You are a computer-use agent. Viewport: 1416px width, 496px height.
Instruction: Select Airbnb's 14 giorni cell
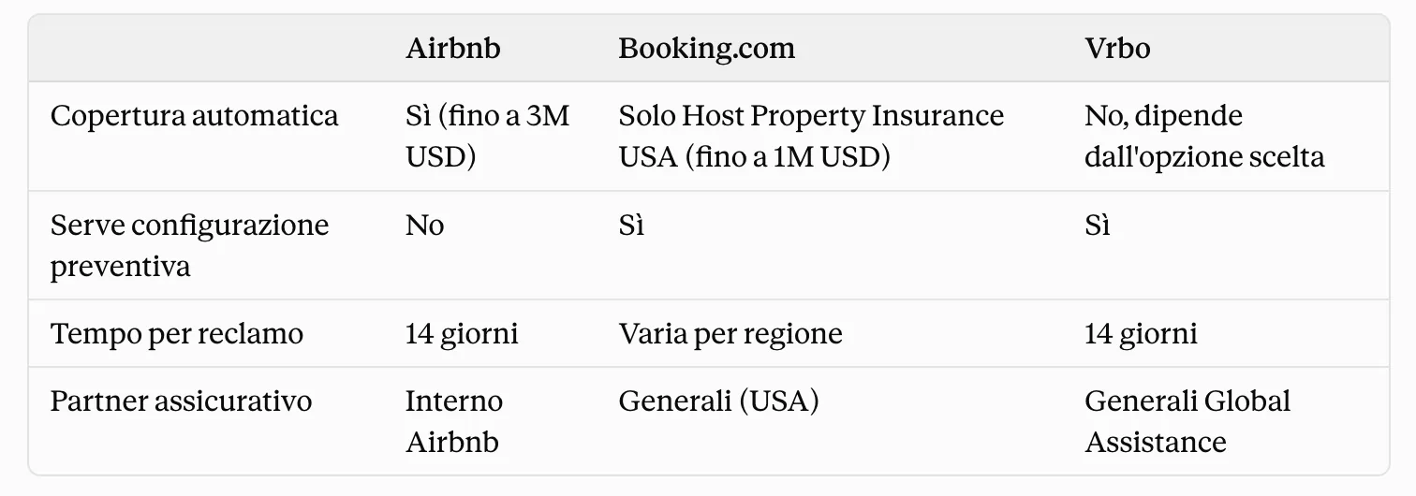[462, 334]
